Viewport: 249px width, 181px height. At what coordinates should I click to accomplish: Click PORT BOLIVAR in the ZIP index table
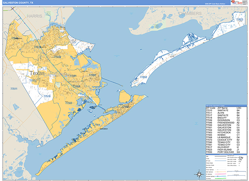[x=225, y=152]
